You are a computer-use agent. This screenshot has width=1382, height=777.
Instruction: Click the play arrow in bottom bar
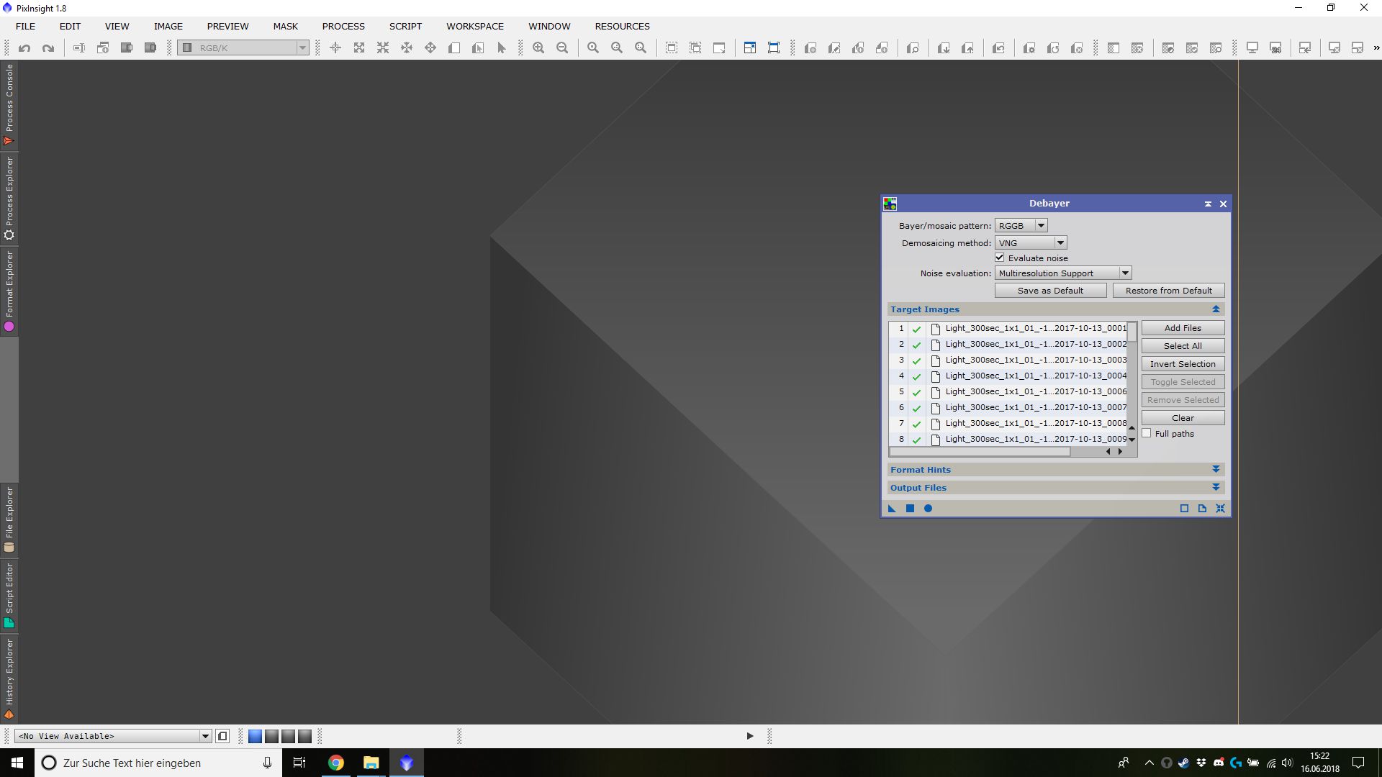749,736
